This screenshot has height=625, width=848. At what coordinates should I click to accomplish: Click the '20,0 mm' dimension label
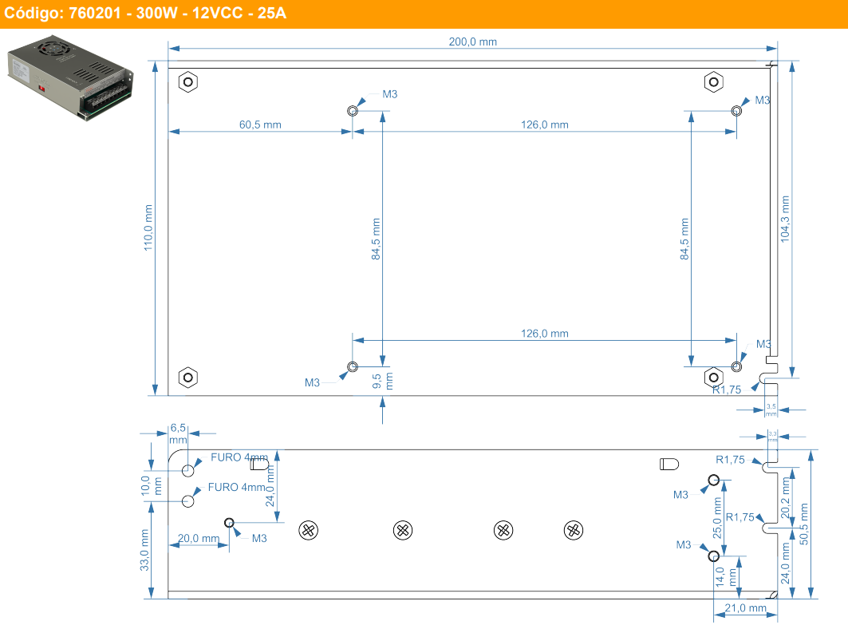click(199, 539)
